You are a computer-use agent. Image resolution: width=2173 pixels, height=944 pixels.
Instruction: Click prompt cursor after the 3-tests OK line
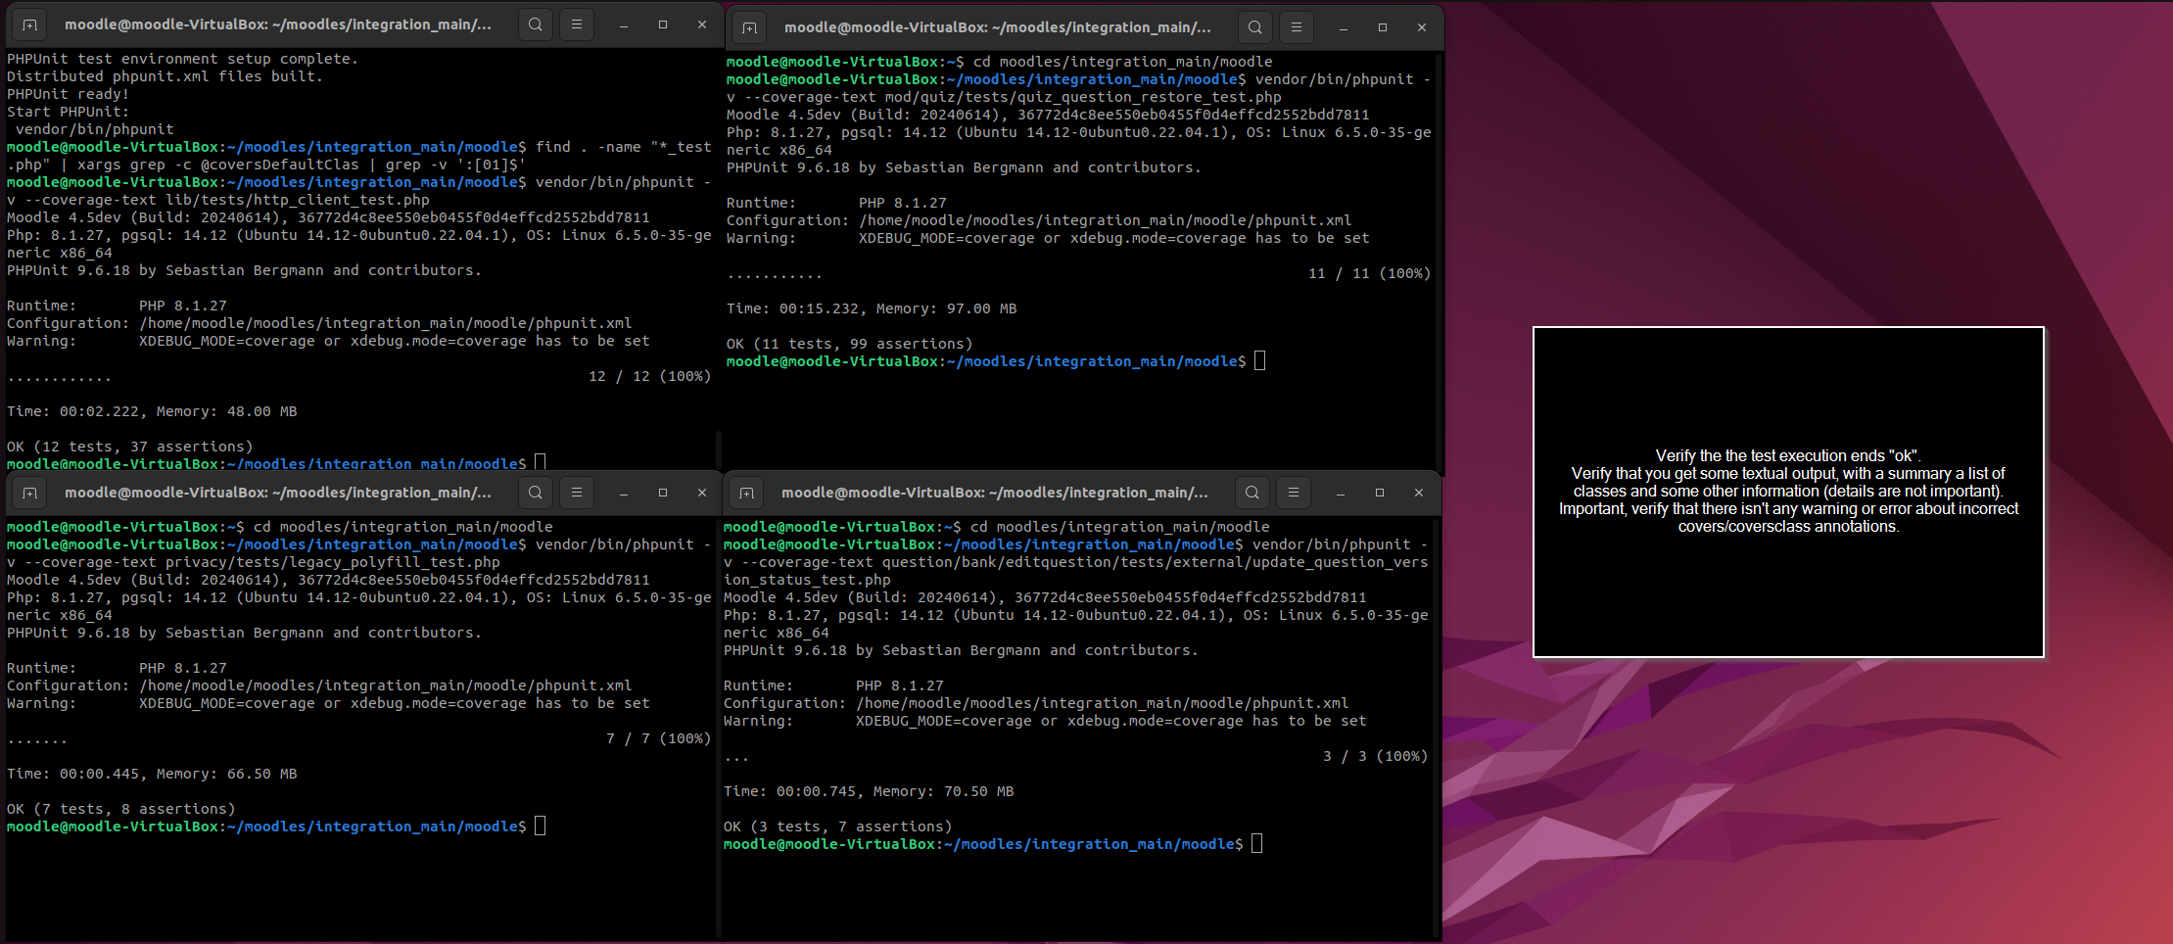[x=1256, y=844]
